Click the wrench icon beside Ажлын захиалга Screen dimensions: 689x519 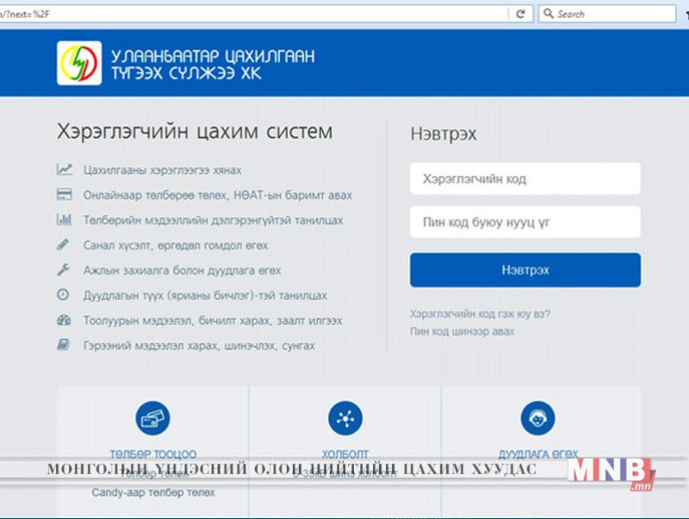(x=64, y=269)
